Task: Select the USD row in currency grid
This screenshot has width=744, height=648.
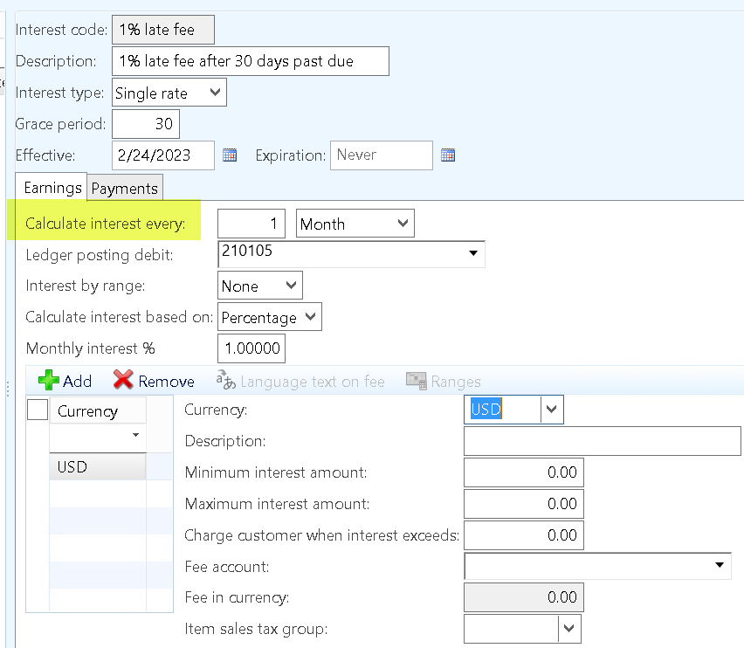Action: tap(96, 466)
